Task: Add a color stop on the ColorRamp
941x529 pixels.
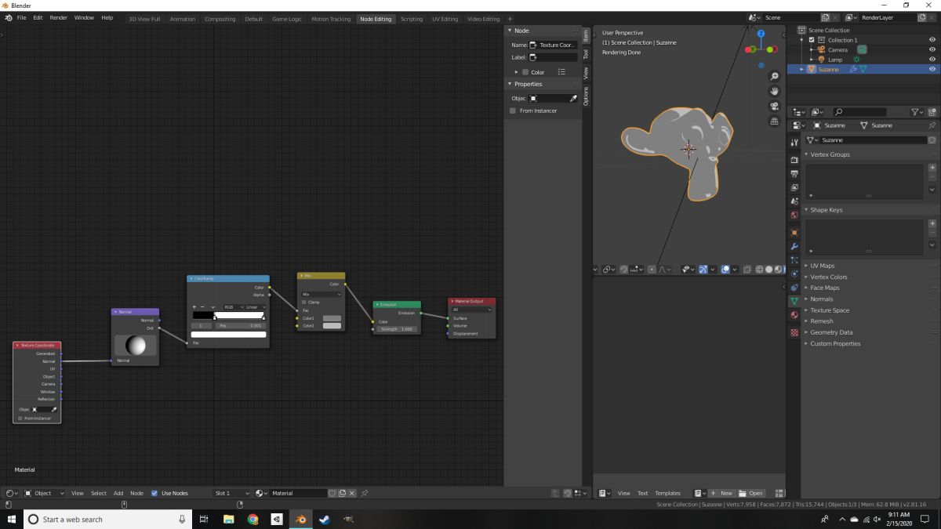Action: pyautogui.click(x=194, y=307)
